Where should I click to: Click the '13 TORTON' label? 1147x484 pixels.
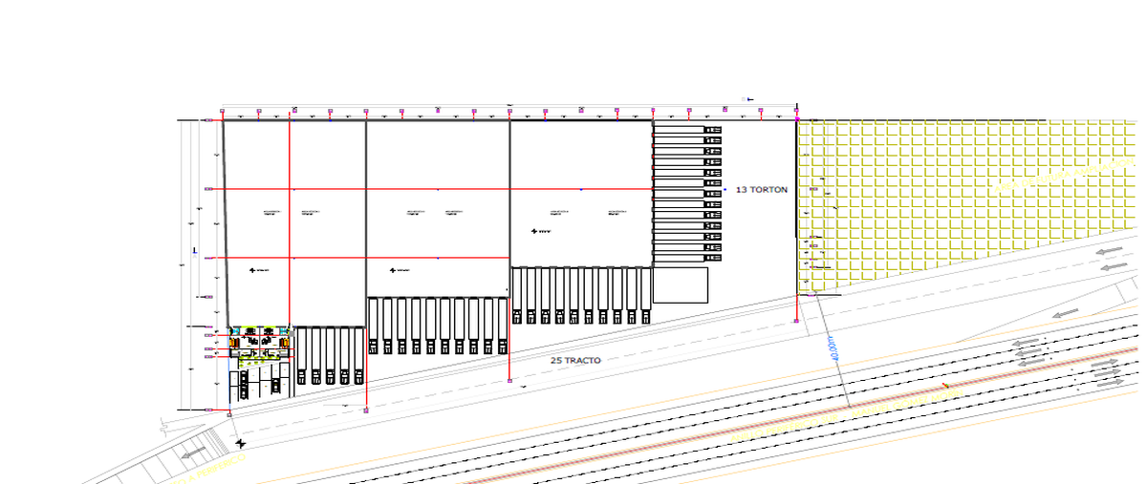761,190
